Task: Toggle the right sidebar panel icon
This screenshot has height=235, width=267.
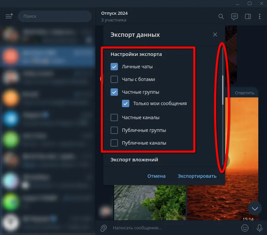Action: pos(248,16)
